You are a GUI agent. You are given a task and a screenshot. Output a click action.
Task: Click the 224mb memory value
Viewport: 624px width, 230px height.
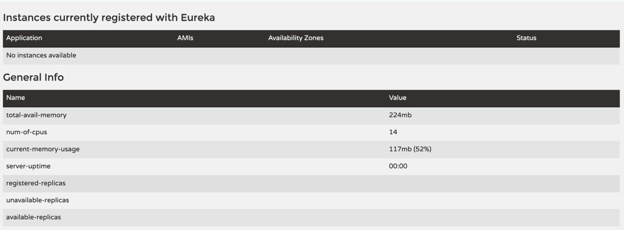tap(400, 115)
